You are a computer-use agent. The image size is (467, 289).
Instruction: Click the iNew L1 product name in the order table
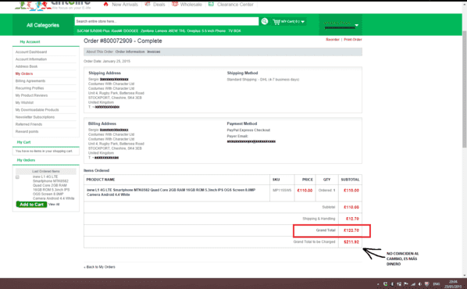[x=171, y=192]
